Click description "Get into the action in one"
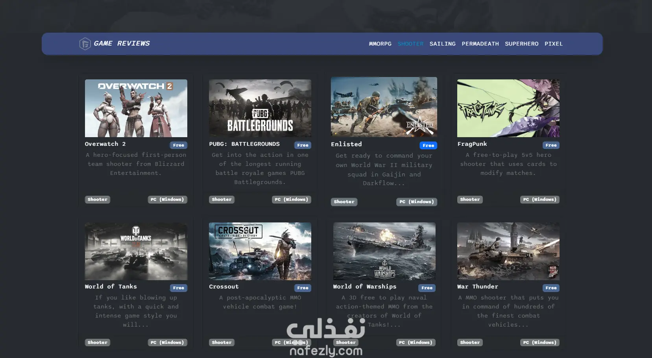Screen dimensions: 652x358 pos(260,168)
